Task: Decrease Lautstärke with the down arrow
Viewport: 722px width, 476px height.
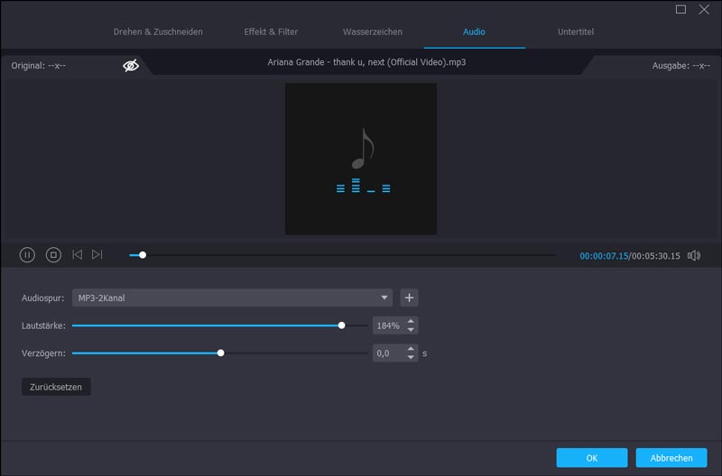Action: [411, 330]
